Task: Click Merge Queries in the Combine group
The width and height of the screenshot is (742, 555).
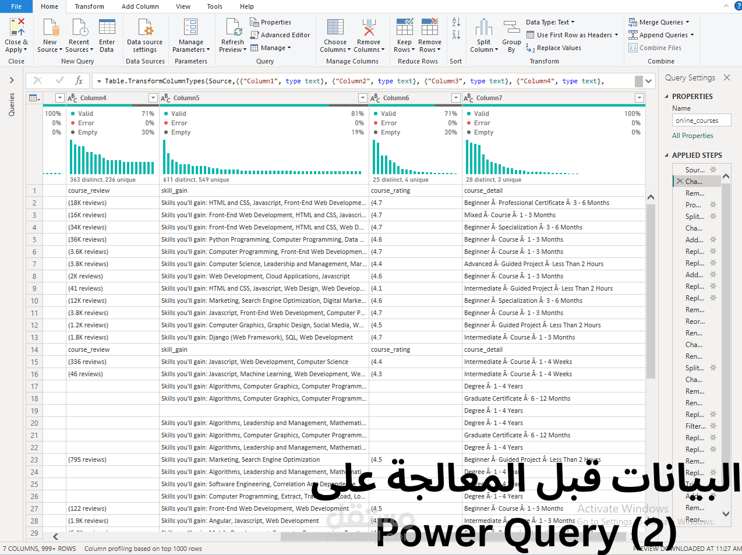Action: 659,22
